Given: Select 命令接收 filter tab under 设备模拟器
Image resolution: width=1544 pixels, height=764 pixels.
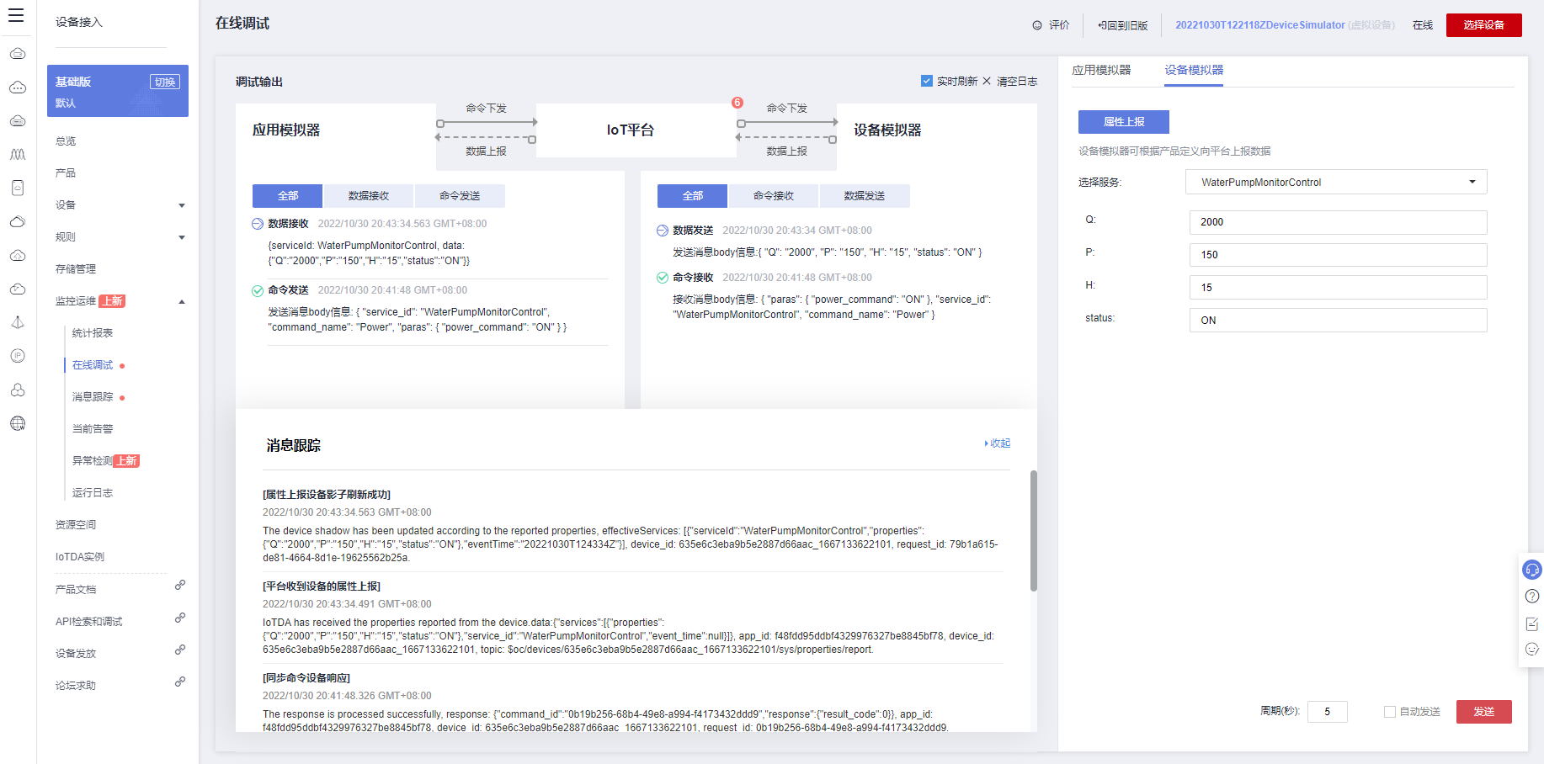Looking at the screenshot, I should click(774, 196).
